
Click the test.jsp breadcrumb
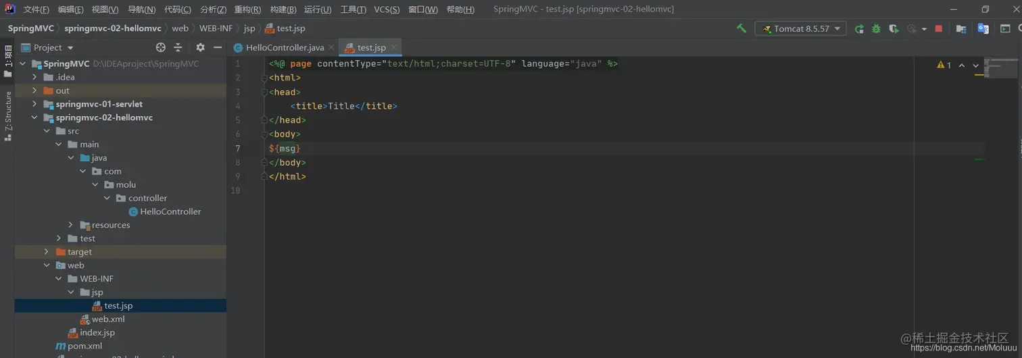pyautogui.click(x=285, y=28)
